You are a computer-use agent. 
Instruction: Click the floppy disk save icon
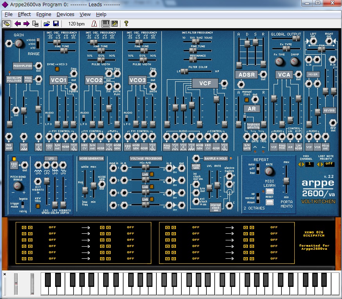(56, 23)
